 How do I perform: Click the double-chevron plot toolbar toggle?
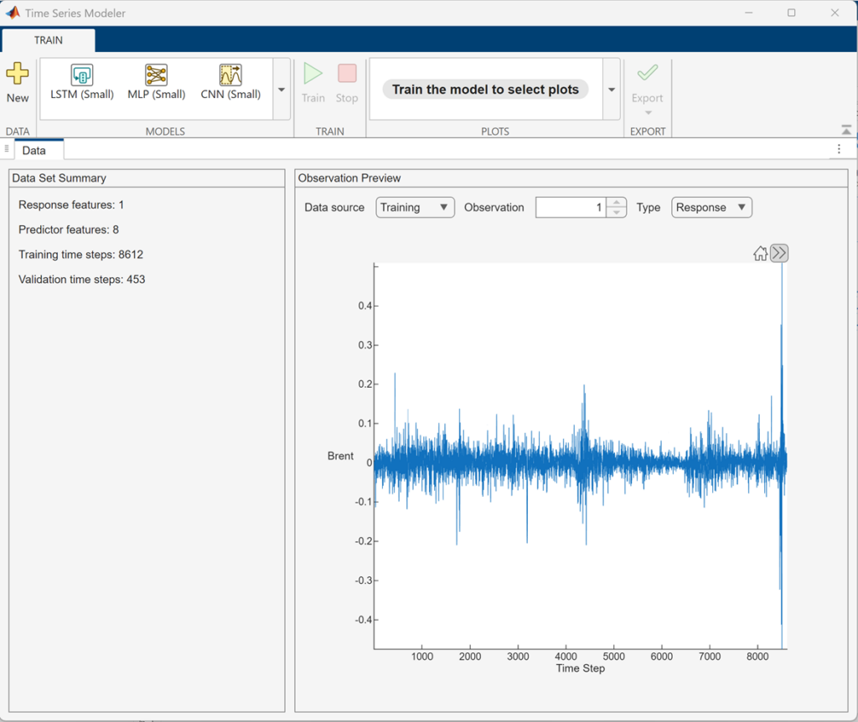[779, 252]
